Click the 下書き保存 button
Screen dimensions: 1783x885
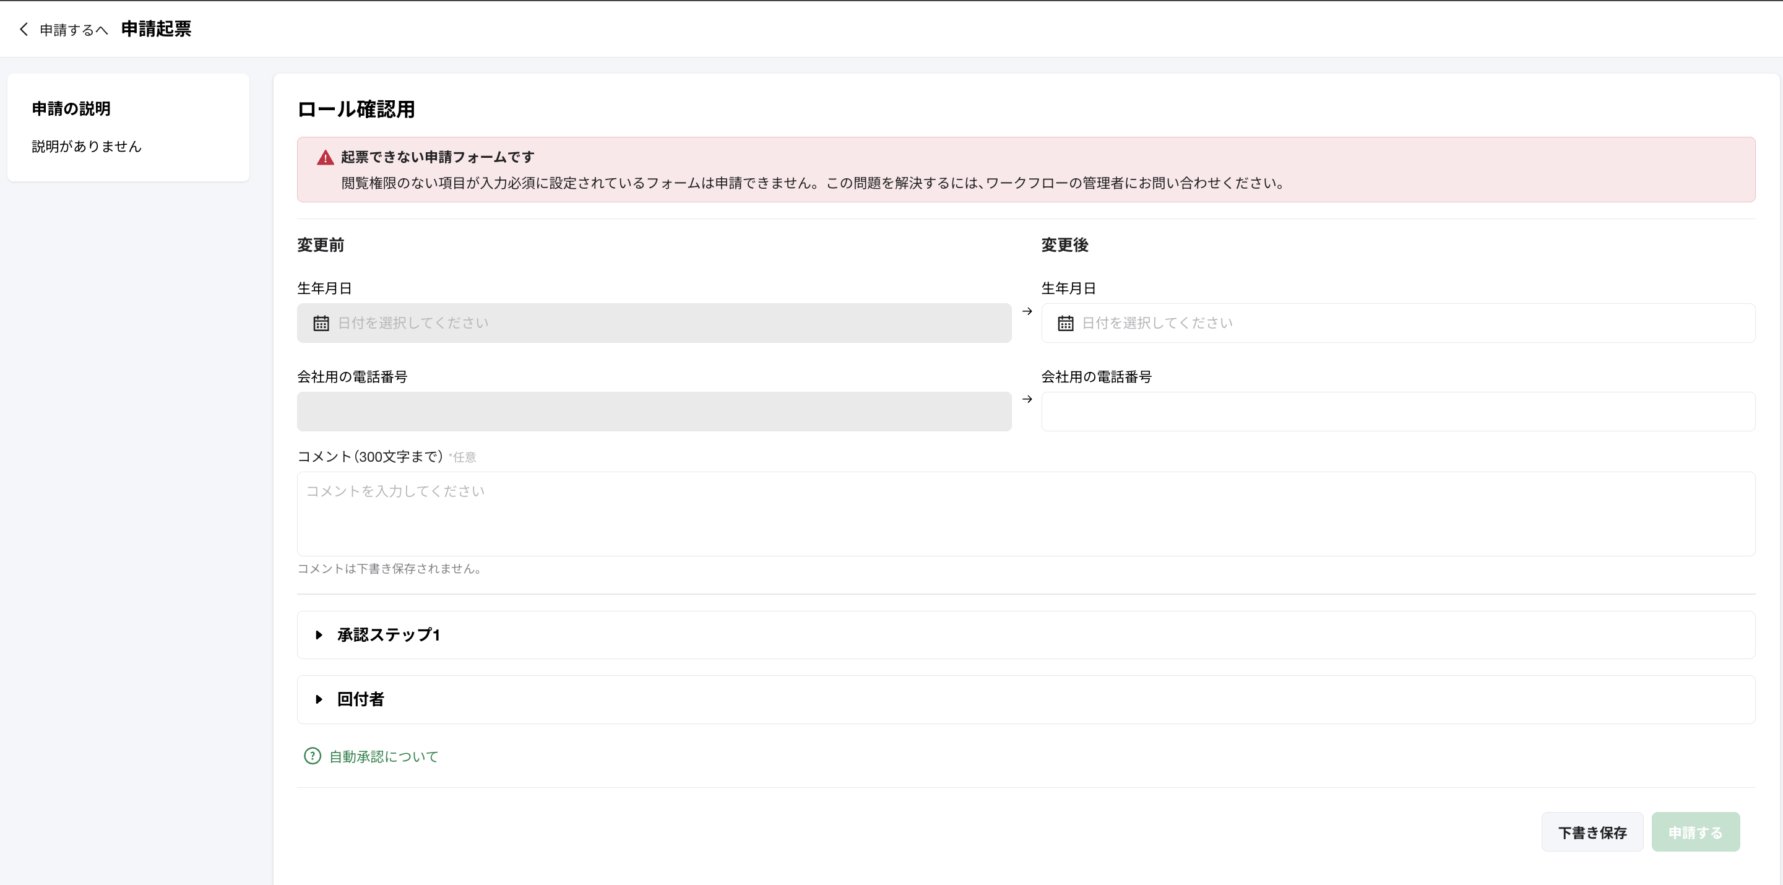1592,832
